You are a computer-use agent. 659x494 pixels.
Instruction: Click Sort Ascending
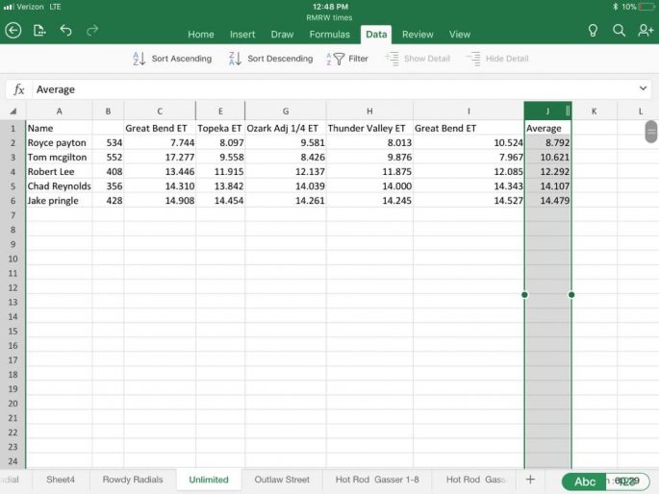[171, 59]
